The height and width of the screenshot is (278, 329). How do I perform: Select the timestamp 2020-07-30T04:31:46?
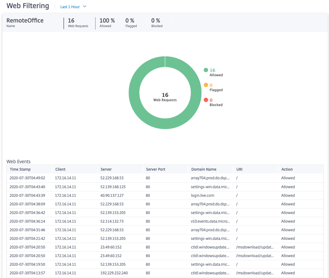click(x=27, y=230)
